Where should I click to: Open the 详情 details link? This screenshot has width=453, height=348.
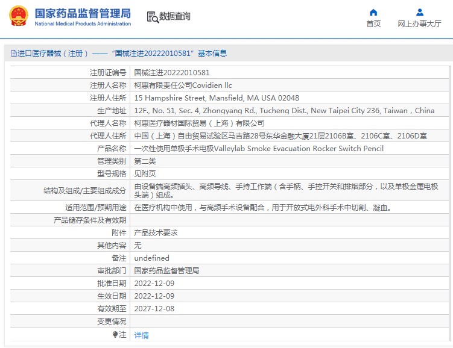pos(141,335)
